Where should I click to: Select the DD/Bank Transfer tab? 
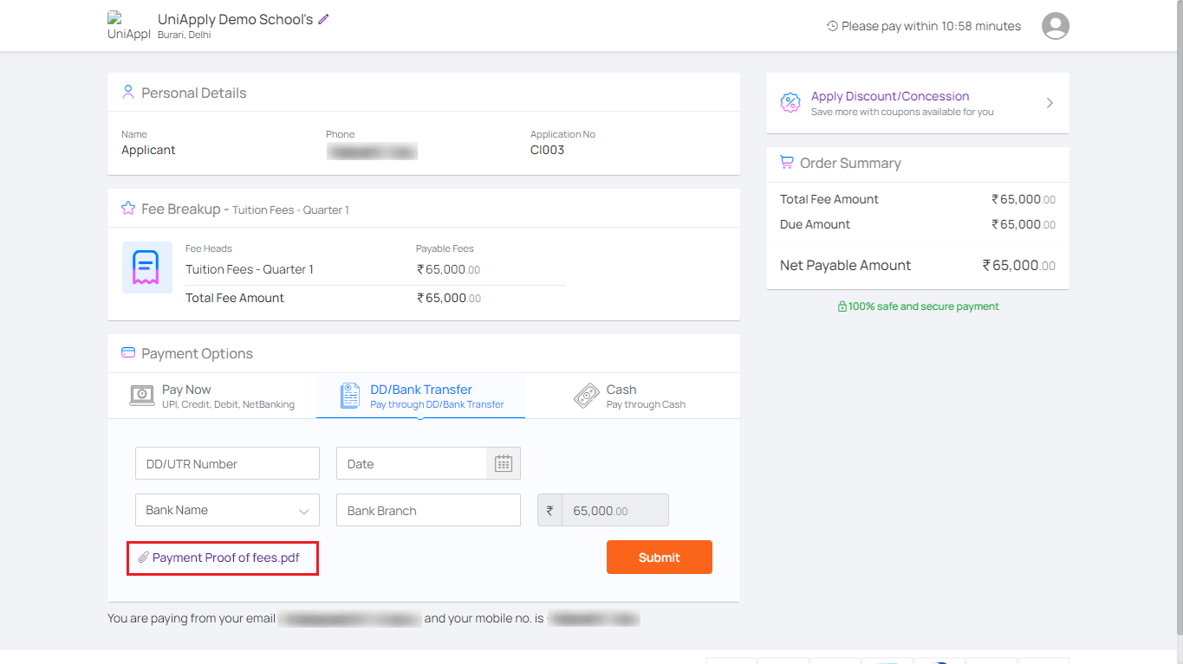421,396
